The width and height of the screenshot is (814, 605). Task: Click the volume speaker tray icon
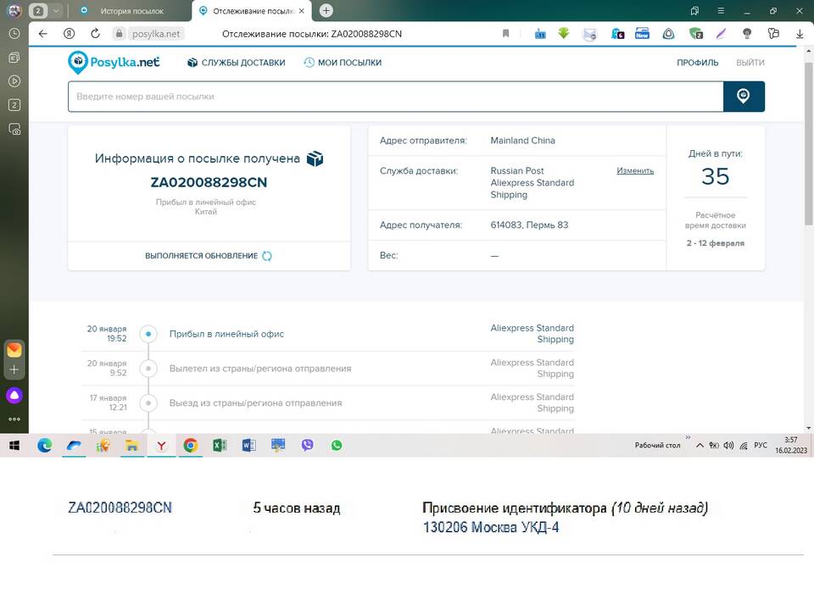729,445
